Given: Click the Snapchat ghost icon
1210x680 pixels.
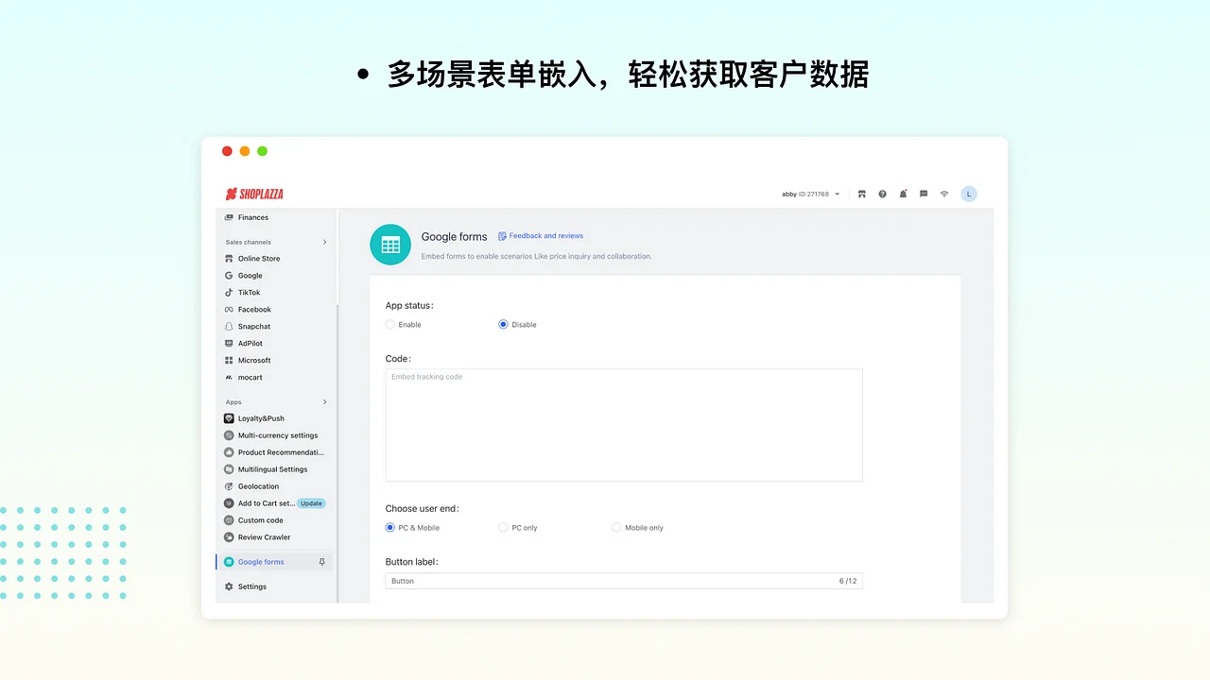Looking at the screenshot, I should pos(229,327).
